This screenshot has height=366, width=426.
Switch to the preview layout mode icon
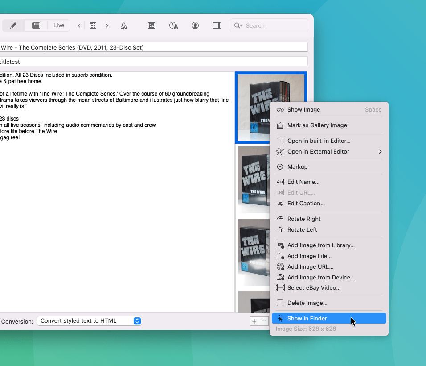click(36, 25)
